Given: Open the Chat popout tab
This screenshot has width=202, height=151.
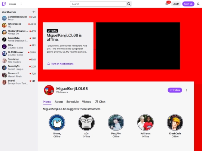Looking at the screenshot, I should (x=100, y=102).
